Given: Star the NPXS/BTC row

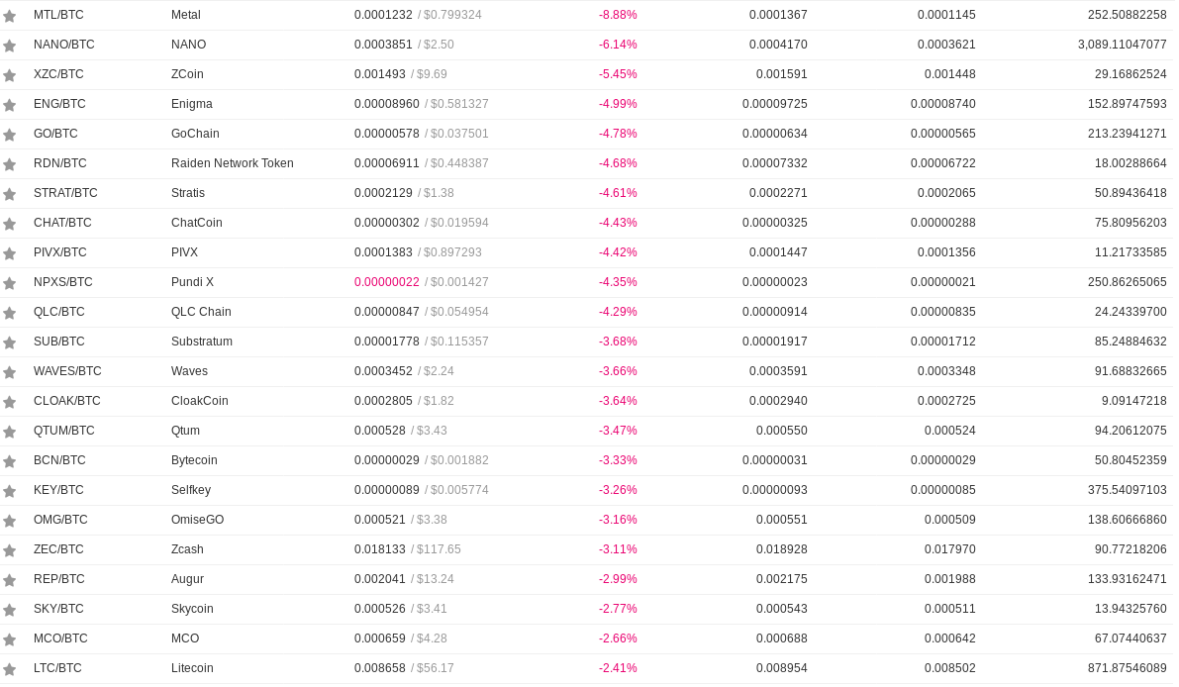Looking at the screenshot, I should point(10,283).
